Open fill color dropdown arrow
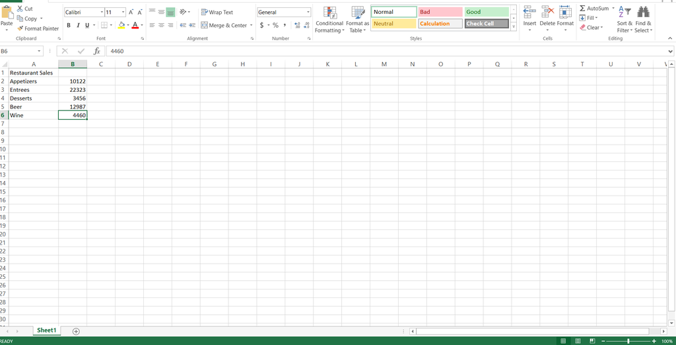This screenshot has height=345, width=676. tap(128, 26)
